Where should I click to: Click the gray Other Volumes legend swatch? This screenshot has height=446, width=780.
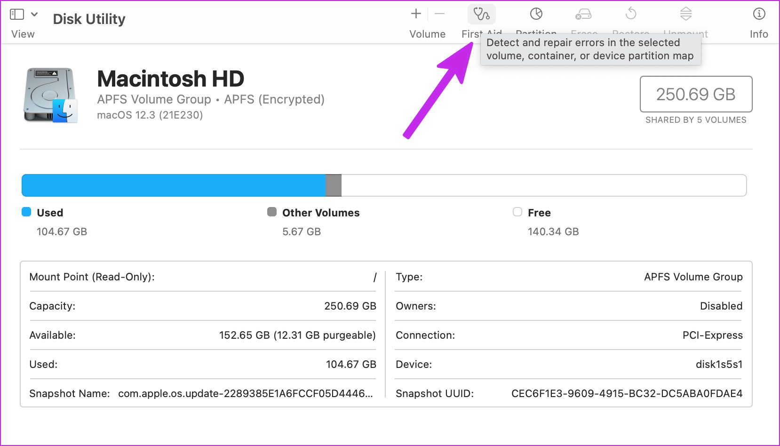[272, 212]
